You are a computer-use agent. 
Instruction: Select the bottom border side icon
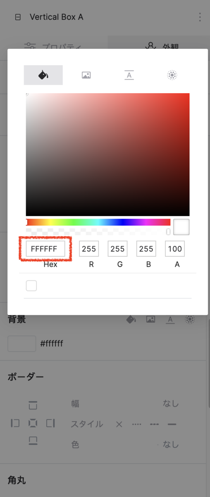click(33, 441)
